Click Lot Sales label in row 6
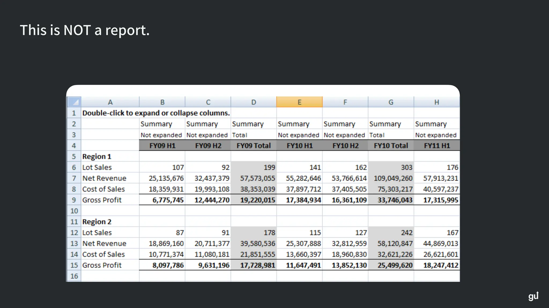Screen dimensions: 549x308 click(x=110, y=167)
